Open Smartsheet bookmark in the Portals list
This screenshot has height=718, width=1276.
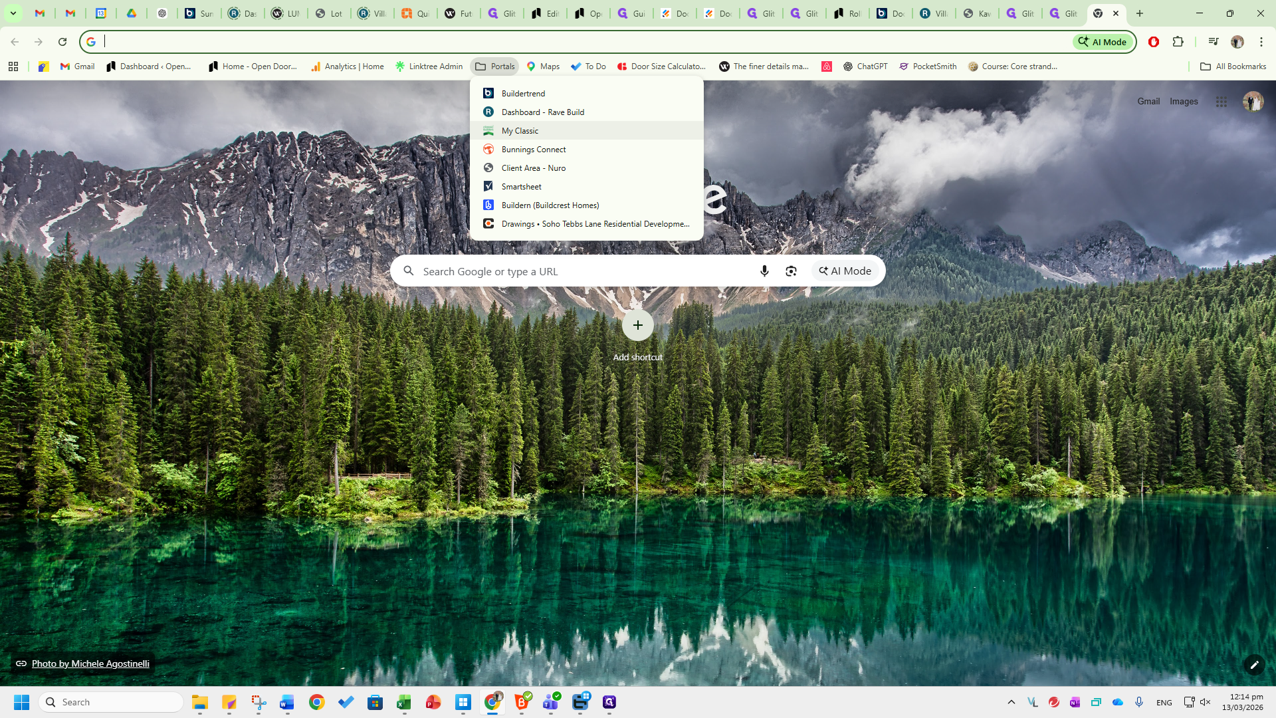pos(521,187)
